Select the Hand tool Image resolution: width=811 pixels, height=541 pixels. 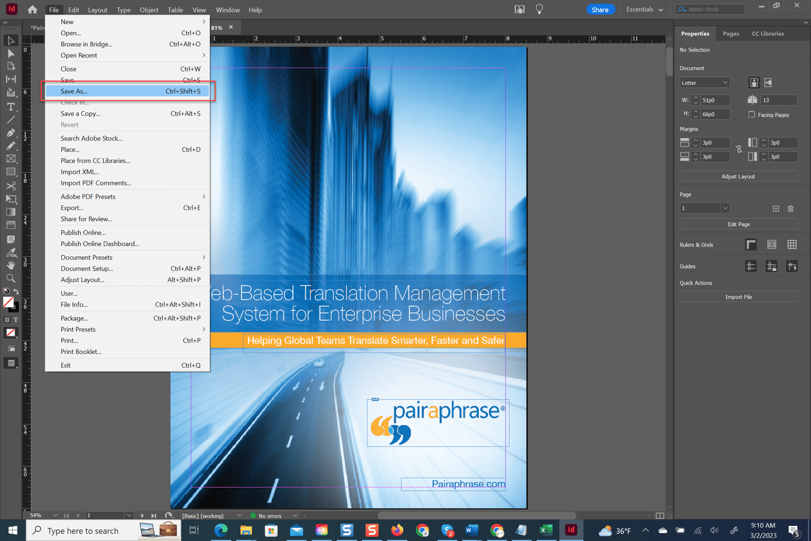click(11, 265)
